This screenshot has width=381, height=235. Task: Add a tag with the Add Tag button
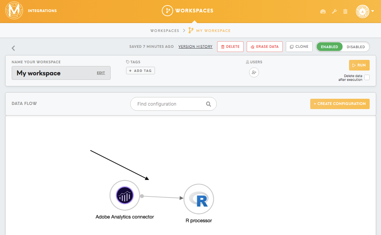click(x=141, y=71)
